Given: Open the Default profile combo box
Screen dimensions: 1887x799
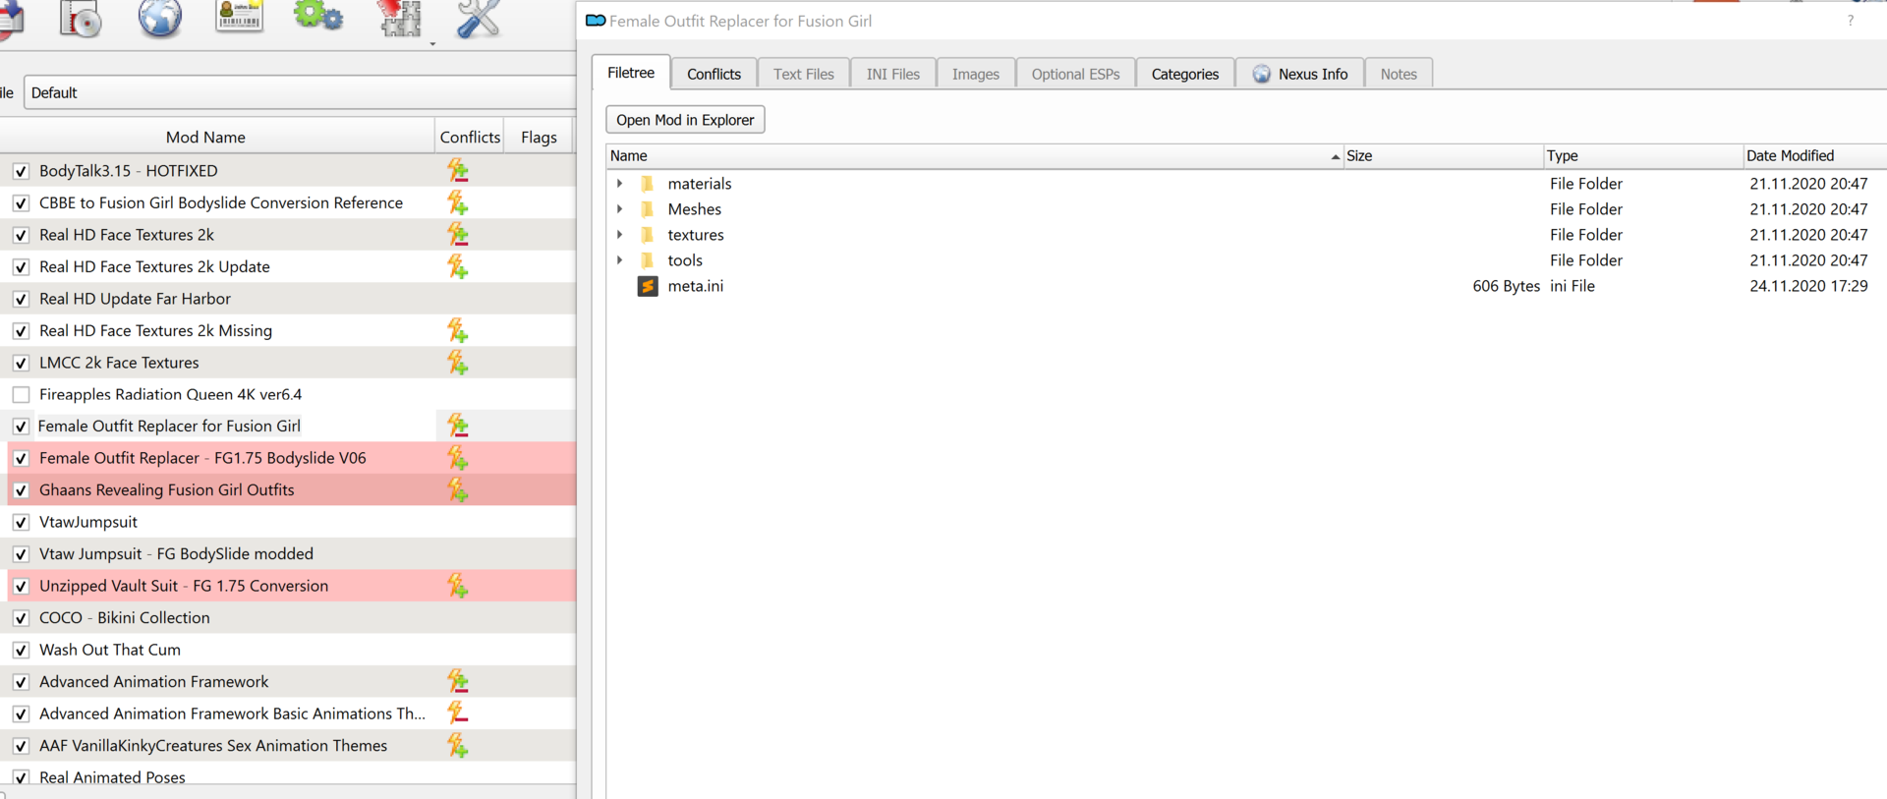Looking at the screenshot, I should click(300, 92).
